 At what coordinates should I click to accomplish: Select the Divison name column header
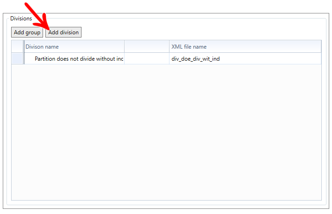tap(74, 47)
